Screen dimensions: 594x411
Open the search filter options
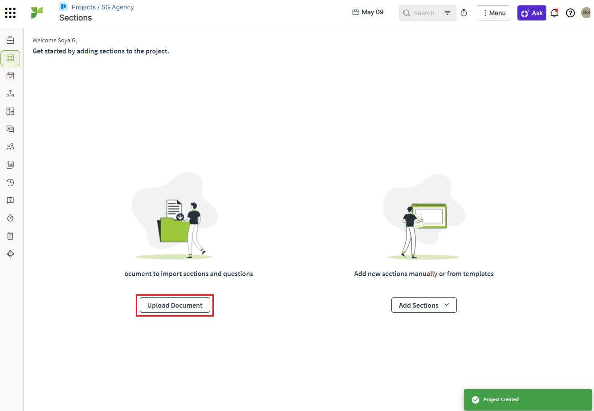[x=448, y=13]
